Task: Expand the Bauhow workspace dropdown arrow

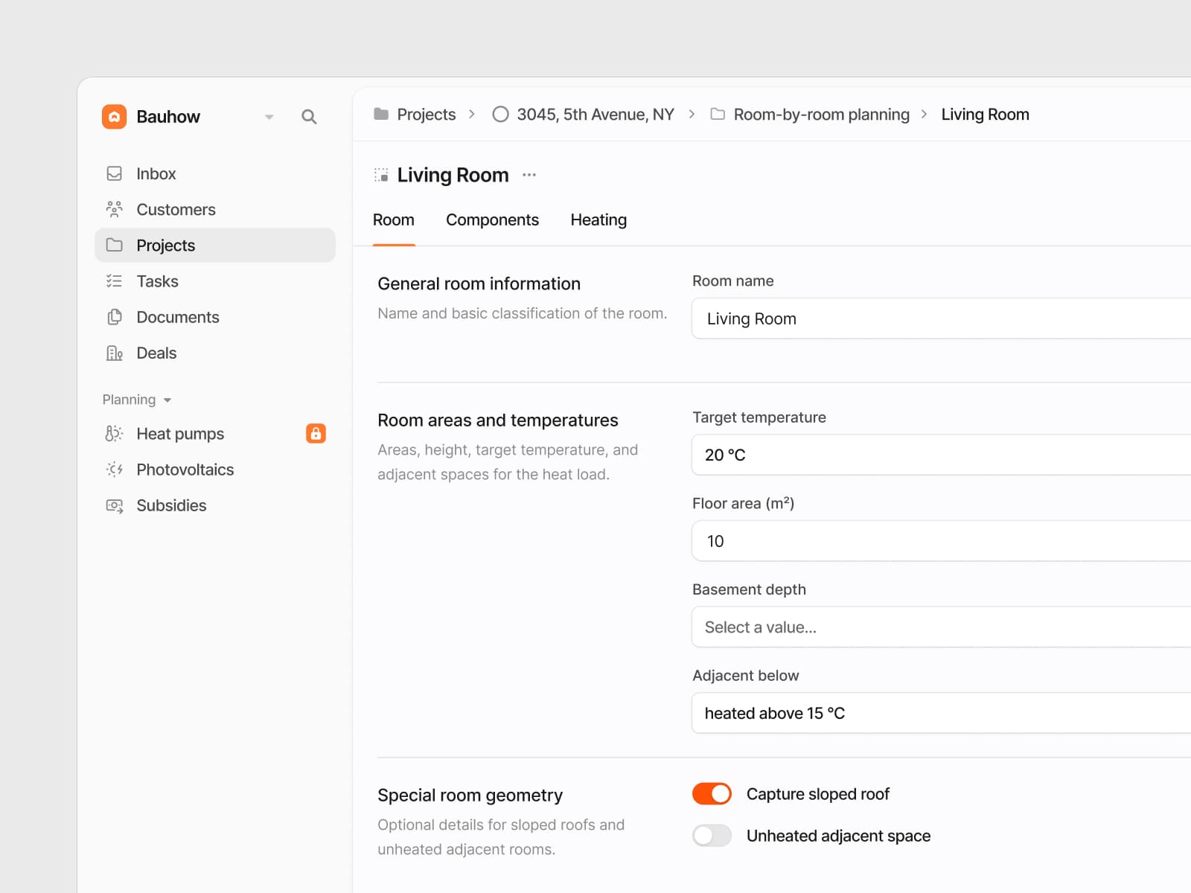Action: pos(269,117)
